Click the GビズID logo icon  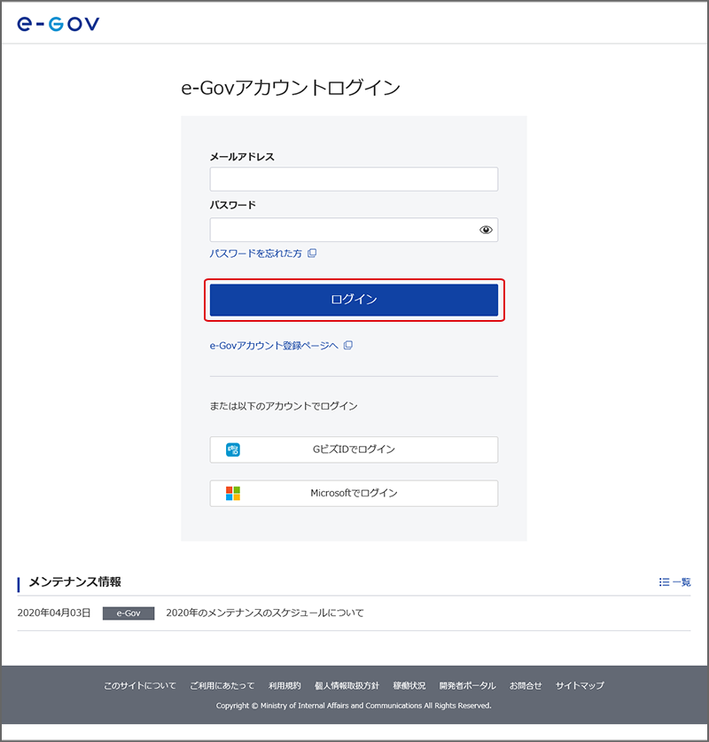(233, 449)
